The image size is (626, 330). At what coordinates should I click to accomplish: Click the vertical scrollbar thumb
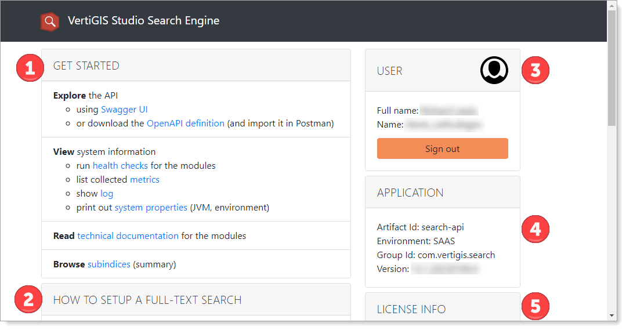click(x=611, y=68)
